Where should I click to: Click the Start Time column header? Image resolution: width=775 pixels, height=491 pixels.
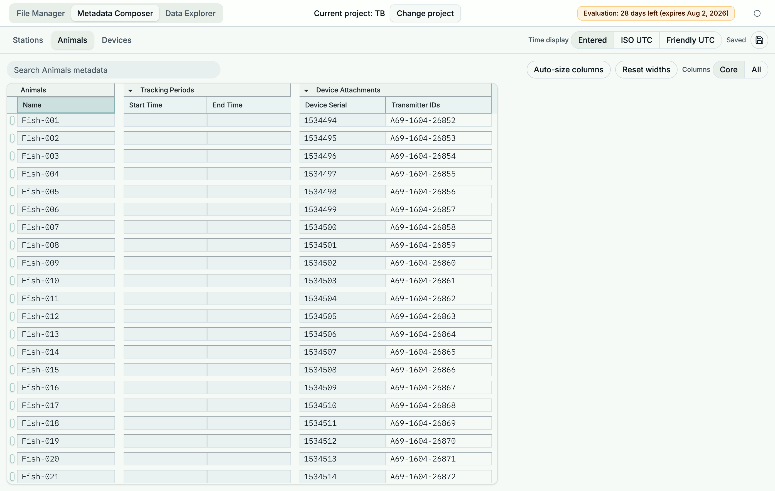[x=165, y=105]
